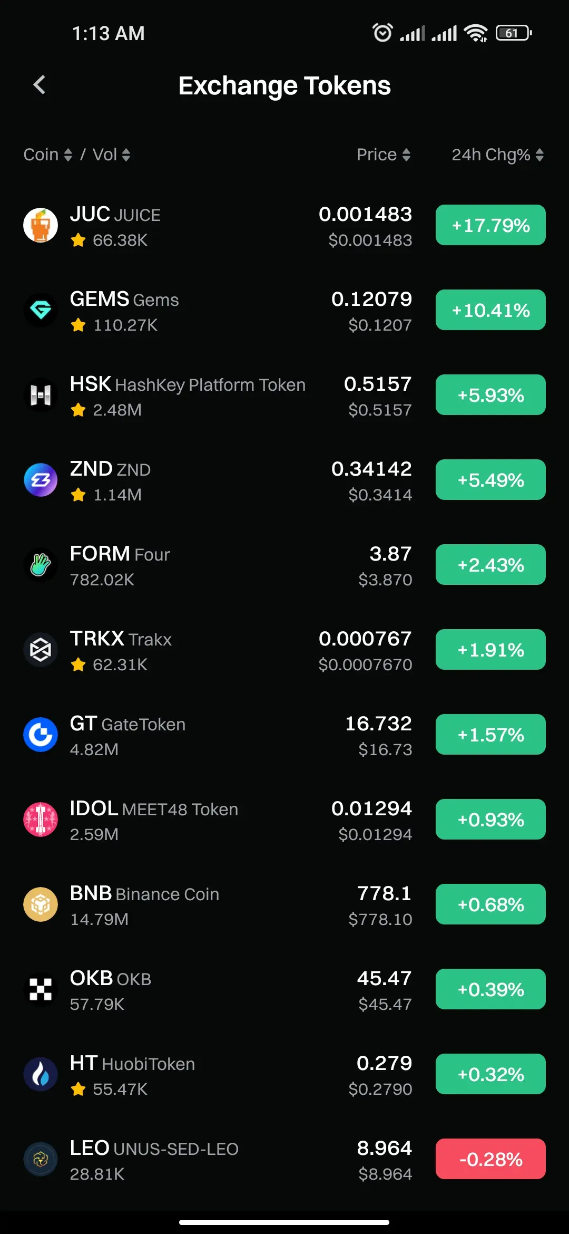Tap the GateToken GT logo
The image size is (569, 1234).
pyautogui.click(x=41, y=735)
